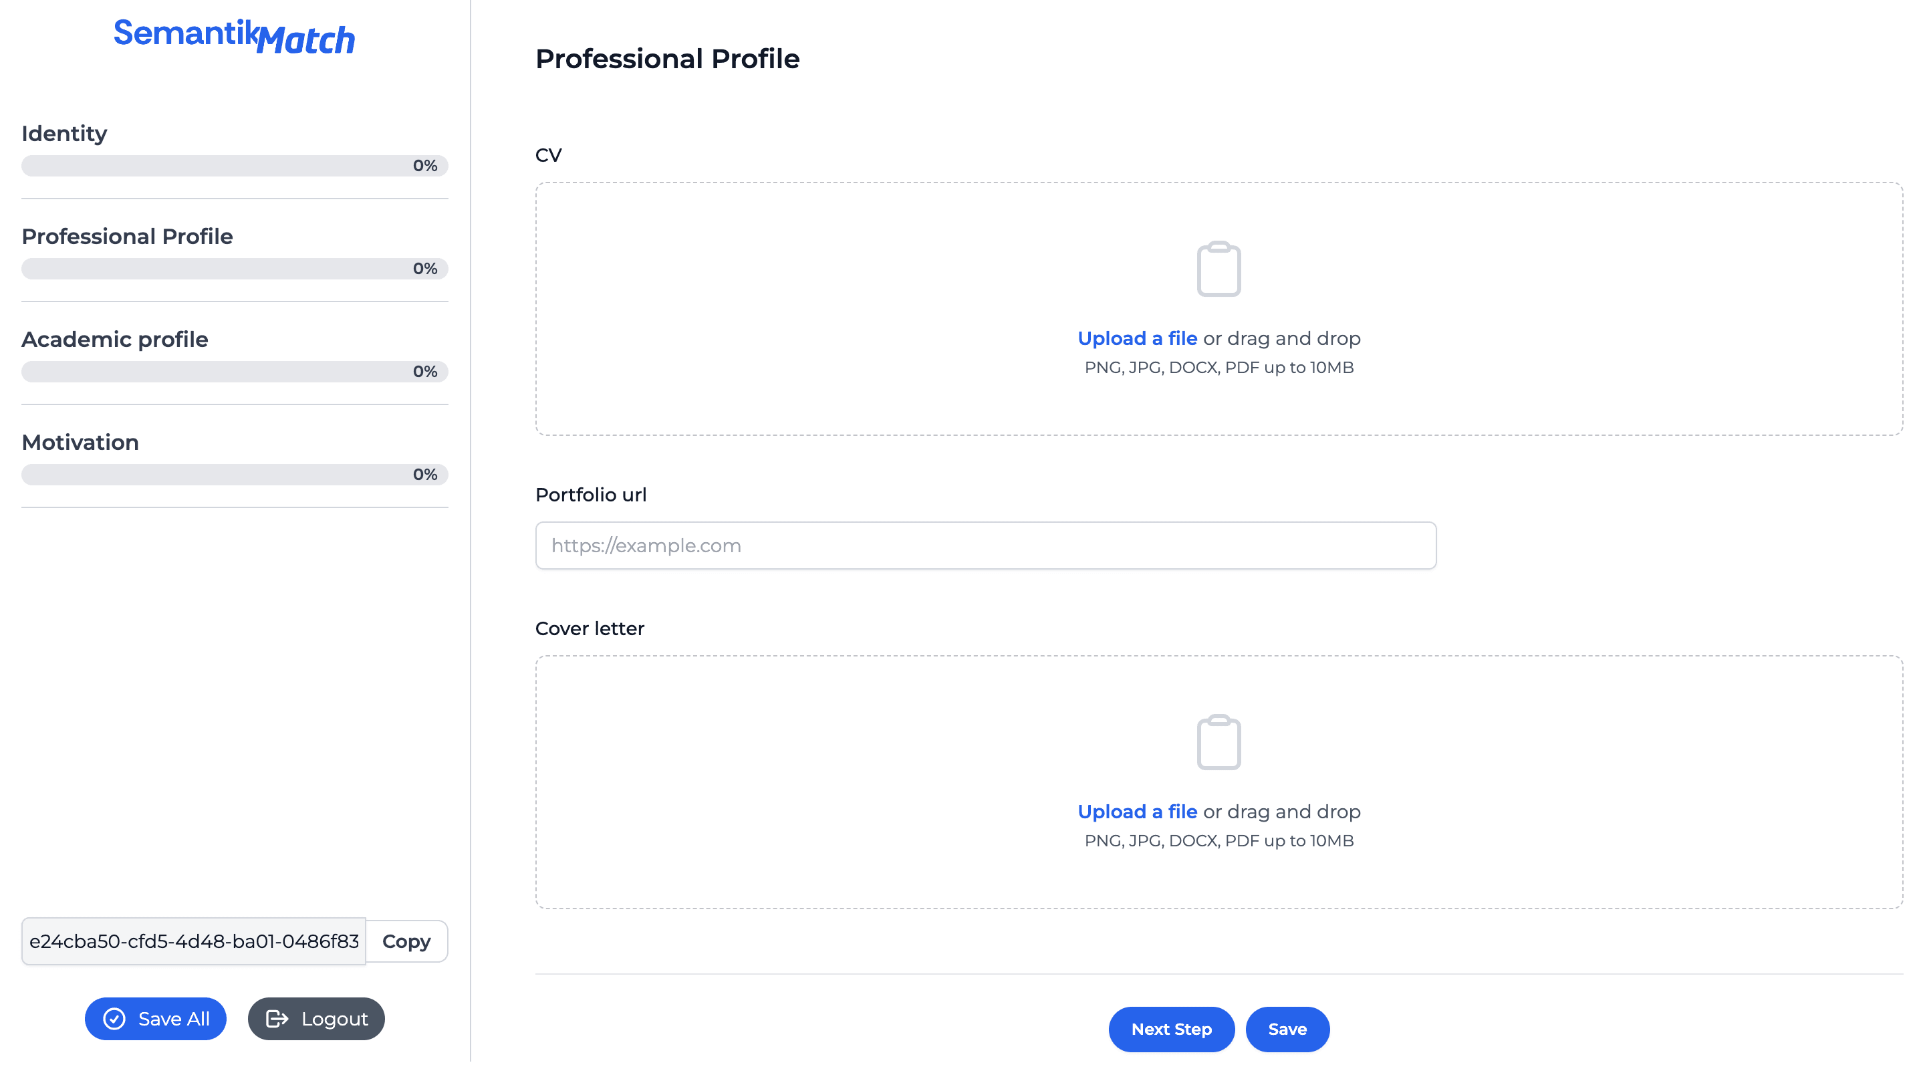The image size is (1925, 1083).
Task: Click the Portfolio url input field
Action: click(x=985, y=545)
